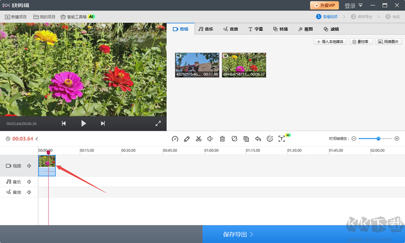Screen dimensions: 405x243
Task: Open the pencil edit tool above timeline
Action: 187,139
